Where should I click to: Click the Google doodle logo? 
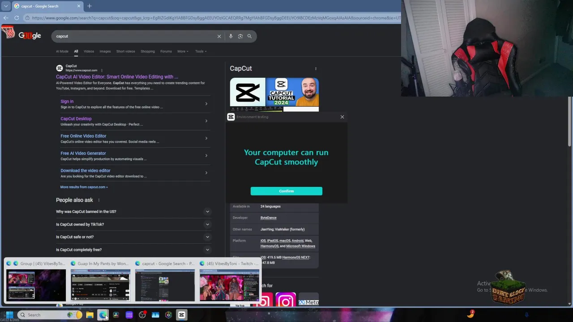[30, 35]
